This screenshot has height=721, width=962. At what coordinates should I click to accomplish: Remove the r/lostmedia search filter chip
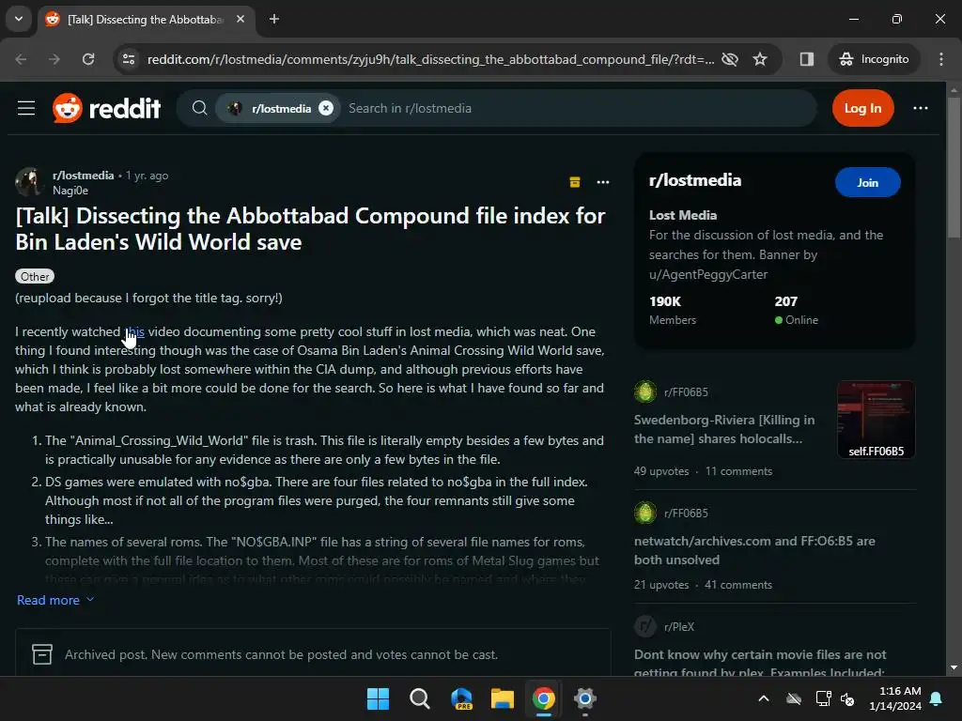click(x=326, y=109)
